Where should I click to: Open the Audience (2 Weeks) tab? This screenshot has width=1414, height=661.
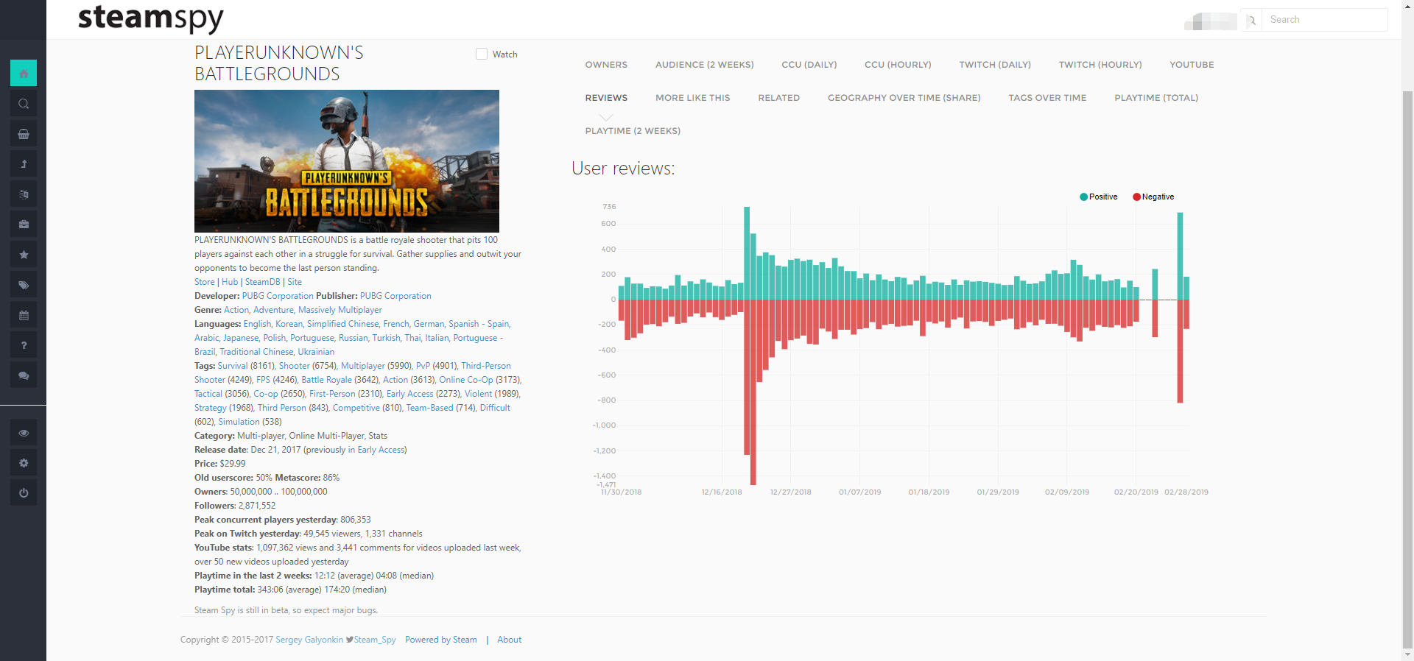pos(705,65)
